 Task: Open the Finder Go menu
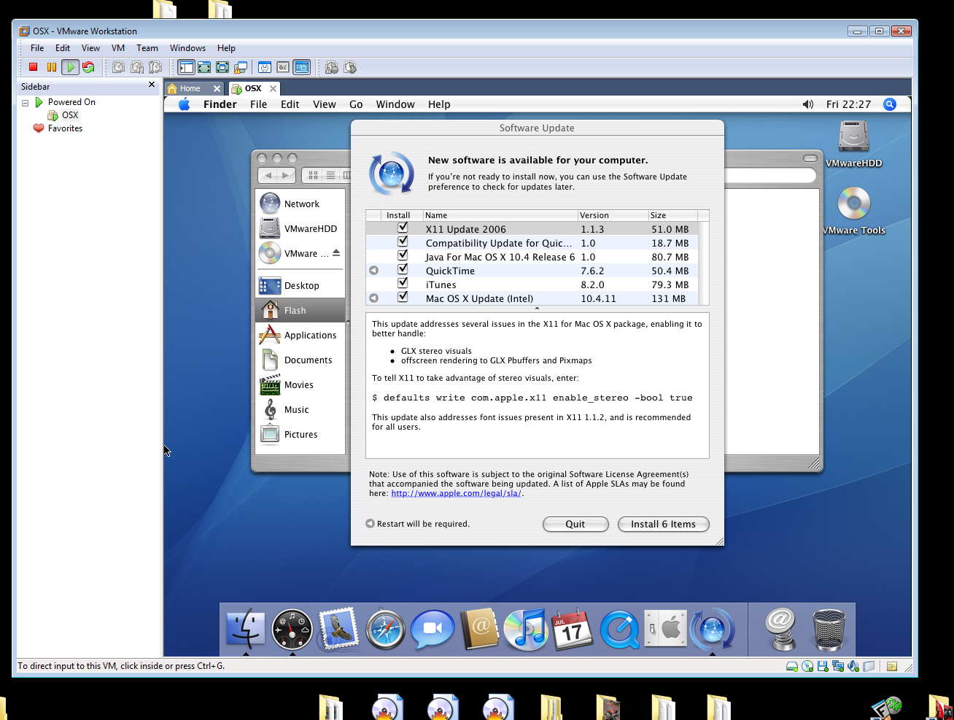point(356,104)
